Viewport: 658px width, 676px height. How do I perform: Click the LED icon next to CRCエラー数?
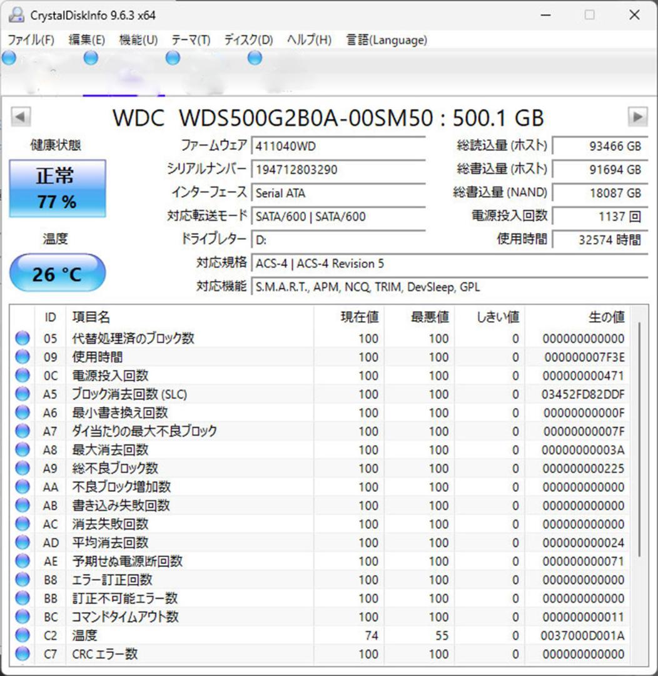(x=22, y=654)
